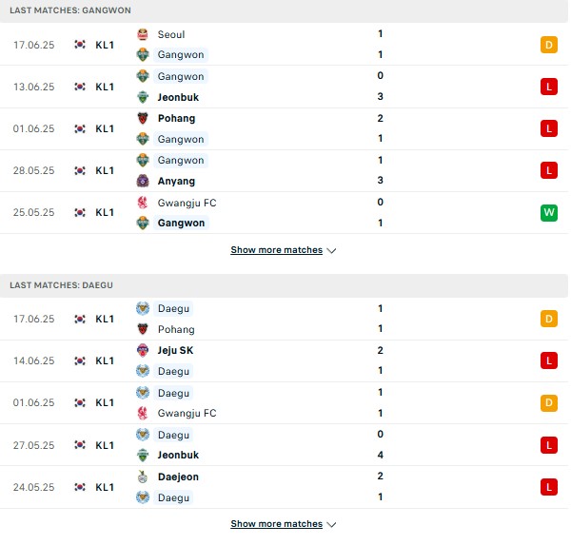
Task: Open the Gangwon vs Anyang 28.05.25 match row
Action: point(284,171)
